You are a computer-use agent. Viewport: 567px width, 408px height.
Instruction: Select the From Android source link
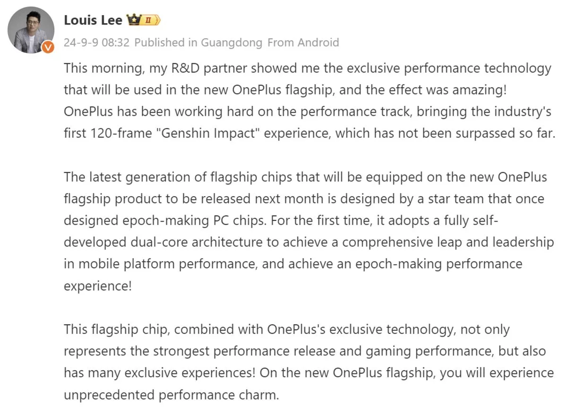click(x=303, y=43)
